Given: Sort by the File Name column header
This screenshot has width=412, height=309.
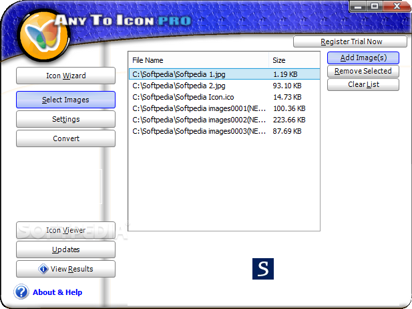Looking at the screenshot, I should (199, 60).
